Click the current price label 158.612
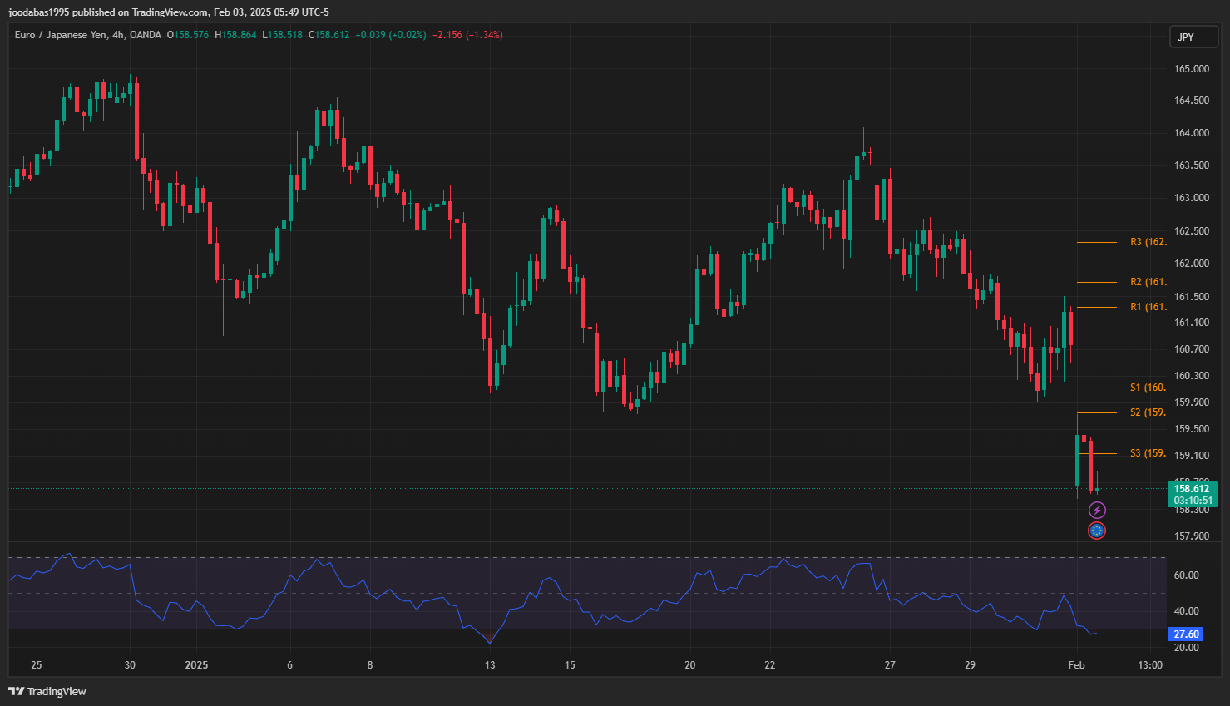Screen dimensions: 1230x706 [x=1191, y=489]
